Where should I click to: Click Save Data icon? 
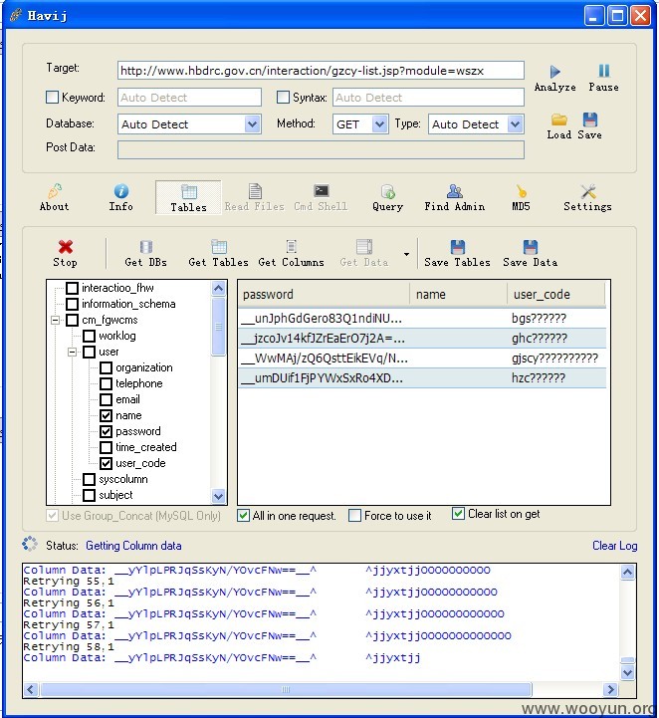[x=530, y=254]
